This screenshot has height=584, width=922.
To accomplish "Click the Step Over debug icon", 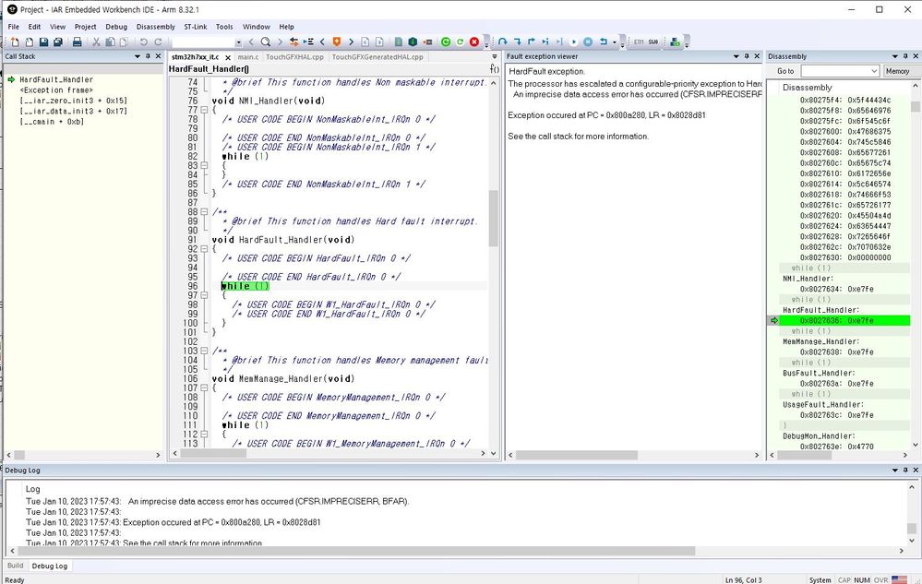I will pos(503,42).
